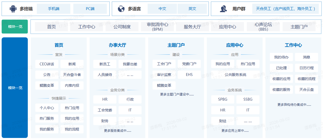This screenshot has height=140, width=323.
Task: Click the user silhouette icon beside 用户群
Action: coord(223,9)
